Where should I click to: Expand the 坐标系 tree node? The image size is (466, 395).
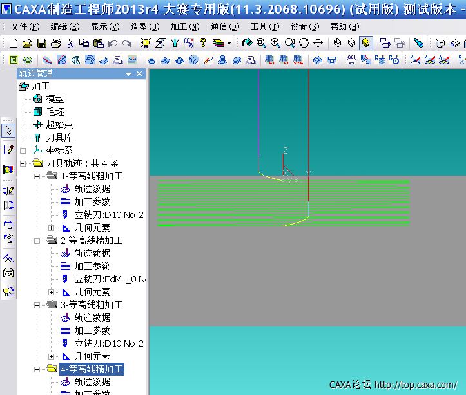(23, 151)
